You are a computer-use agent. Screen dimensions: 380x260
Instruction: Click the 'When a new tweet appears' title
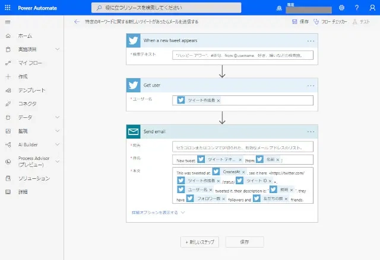(170, 41)
